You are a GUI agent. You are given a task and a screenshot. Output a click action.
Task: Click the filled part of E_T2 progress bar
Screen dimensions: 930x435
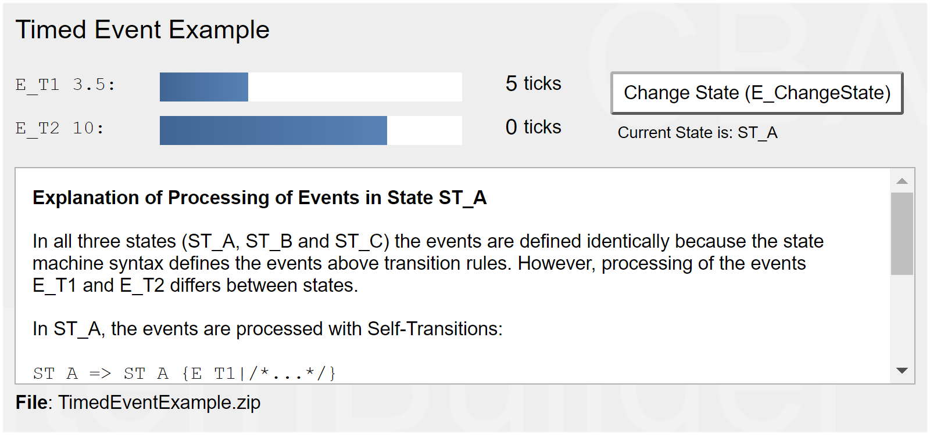273,130
